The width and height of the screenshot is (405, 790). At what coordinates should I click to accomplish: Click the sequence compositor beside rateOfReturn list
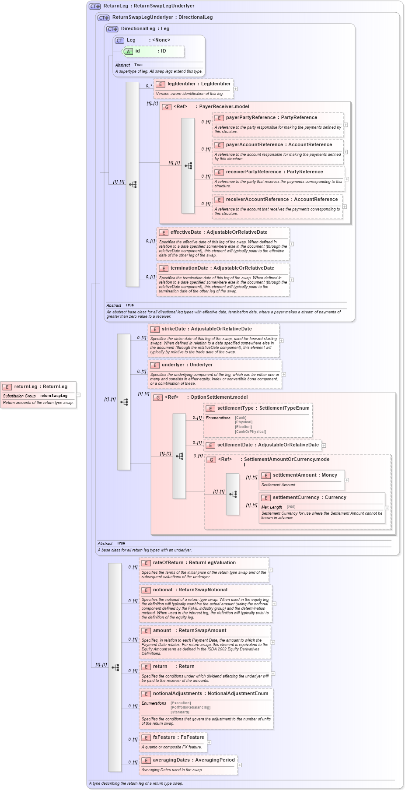tap(115, 667)
